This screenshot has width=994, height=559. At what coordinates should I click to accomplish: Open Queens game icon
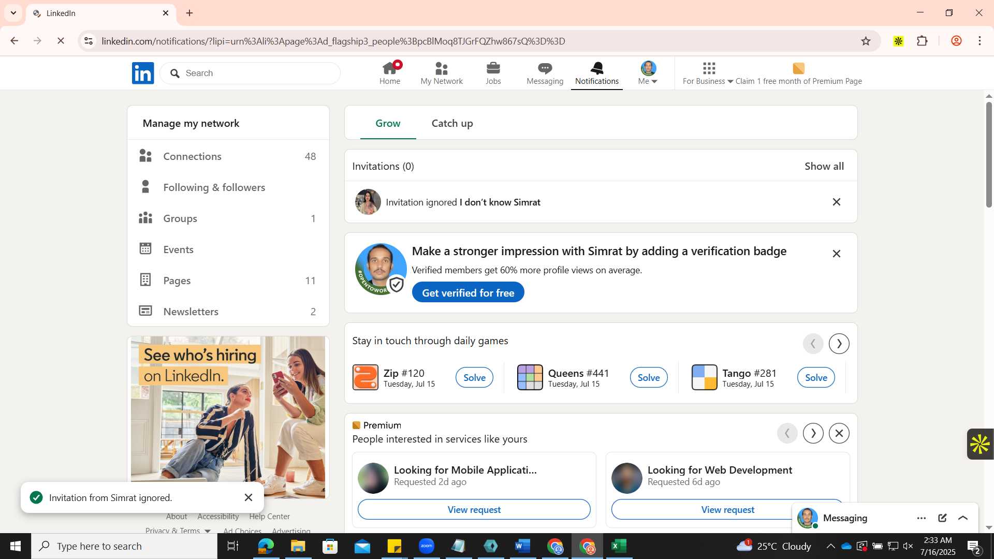pos(530,377)
